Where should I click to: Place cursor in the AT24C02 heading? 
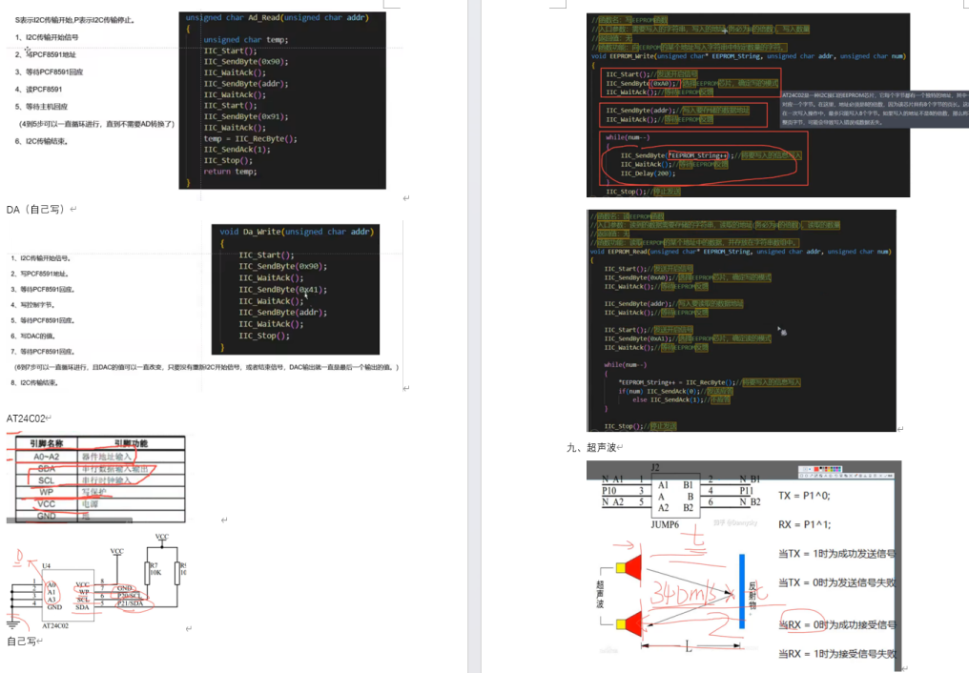(26, 418)
